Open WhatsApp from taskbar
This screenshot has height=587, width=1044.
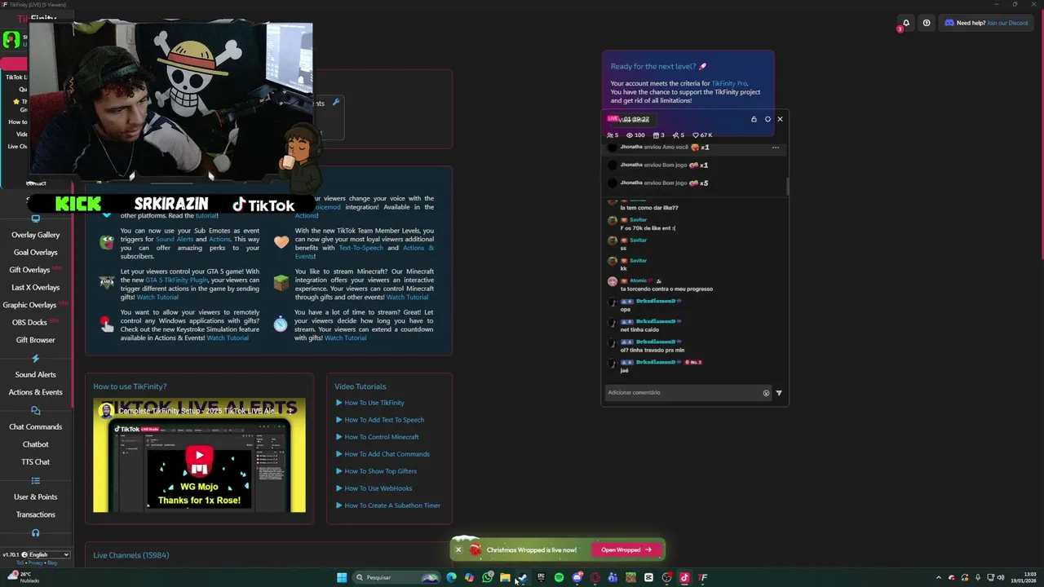487,577
